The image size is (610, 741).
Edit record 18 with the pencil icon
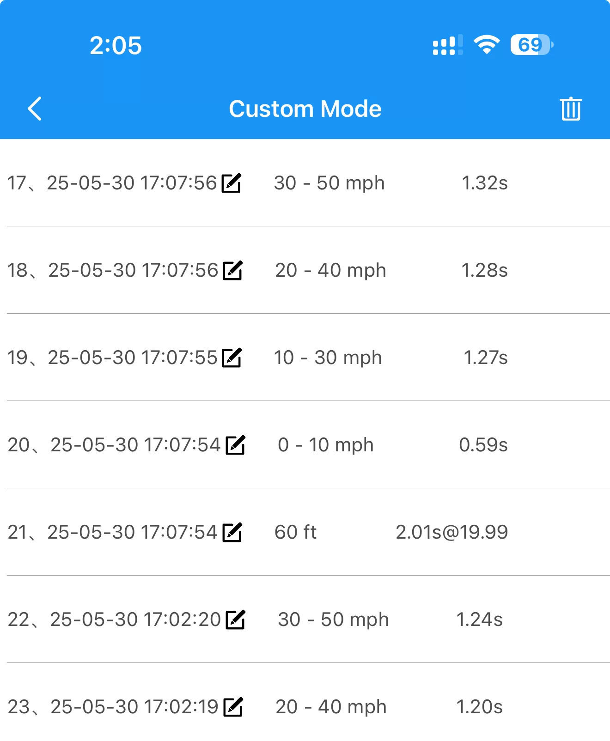232,270
